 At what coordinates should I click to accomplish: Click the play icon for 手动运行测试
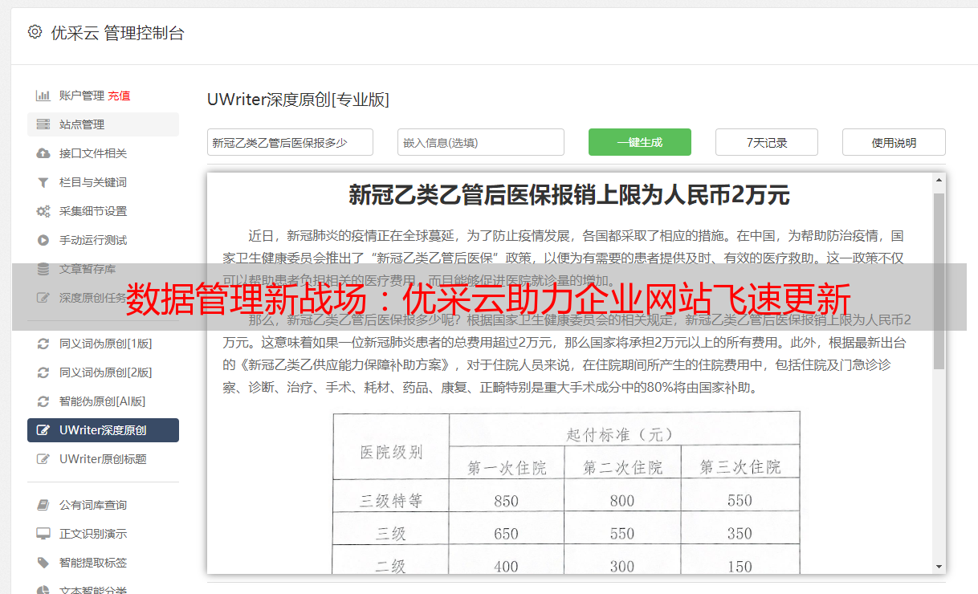(43, 240)
